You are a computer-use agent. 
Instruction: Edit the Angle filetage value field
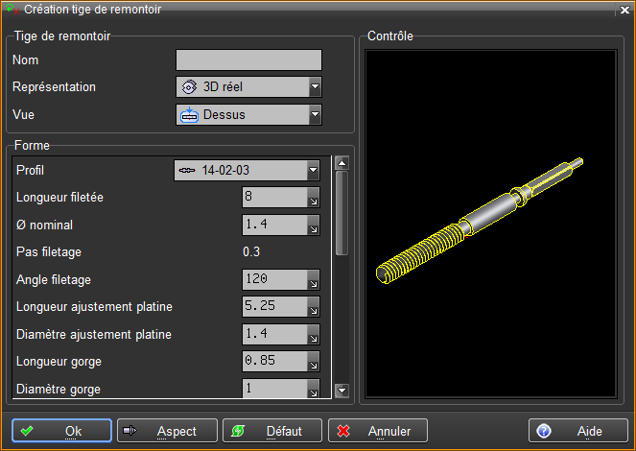click(275, 279)
